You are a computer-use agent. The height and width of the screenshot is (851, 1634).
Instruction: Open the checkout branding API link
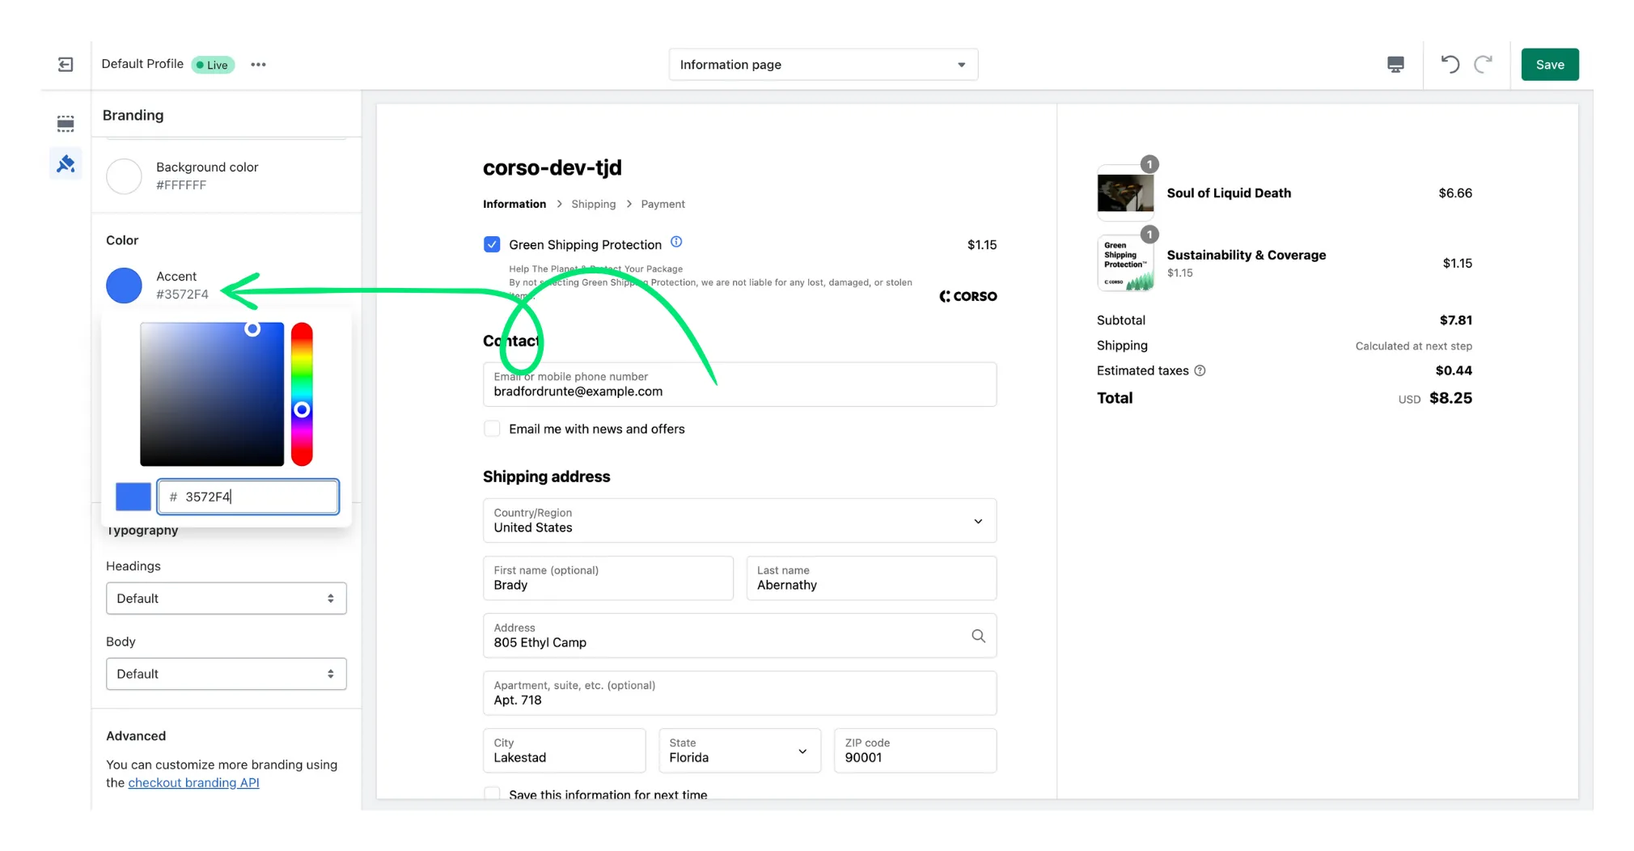193,782
